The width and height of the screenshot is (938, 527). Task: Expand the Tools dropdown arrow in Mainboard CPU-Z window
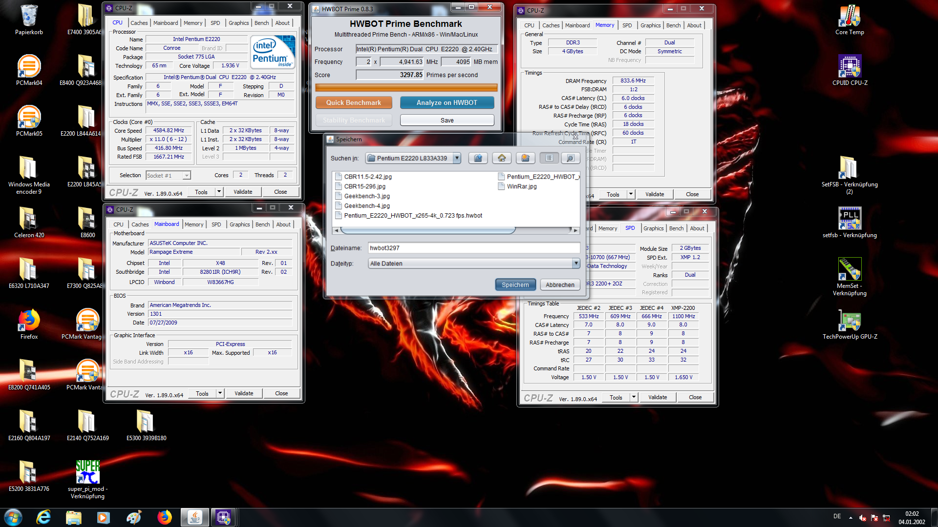point(220,393)
